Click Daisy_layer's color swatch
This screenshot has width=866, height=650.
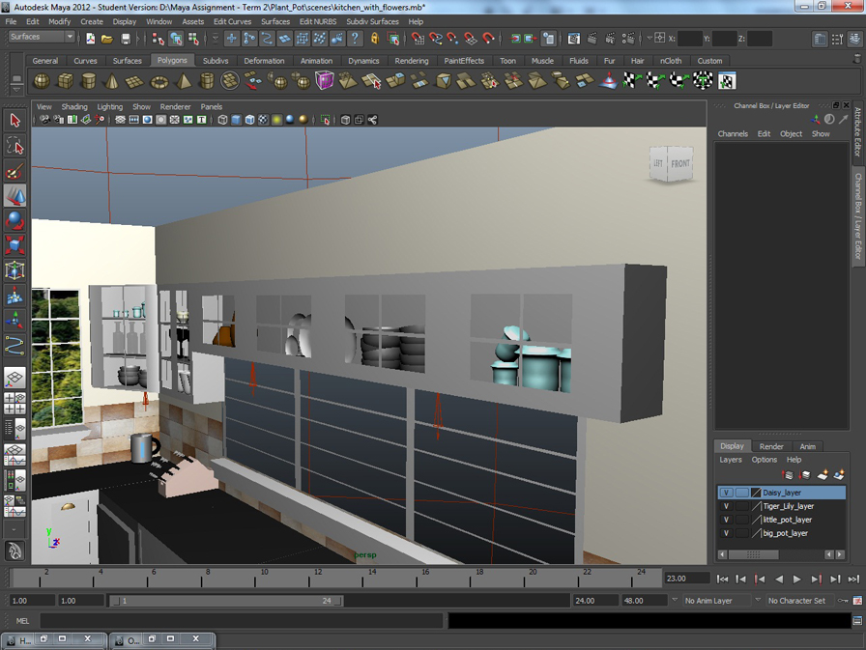[x=756, y=493]
